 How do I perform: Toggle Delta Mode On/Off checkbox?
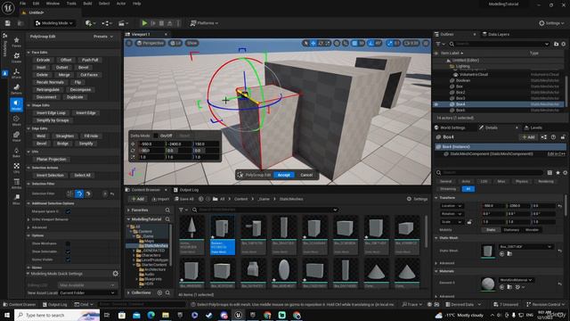tap(156, 136)
